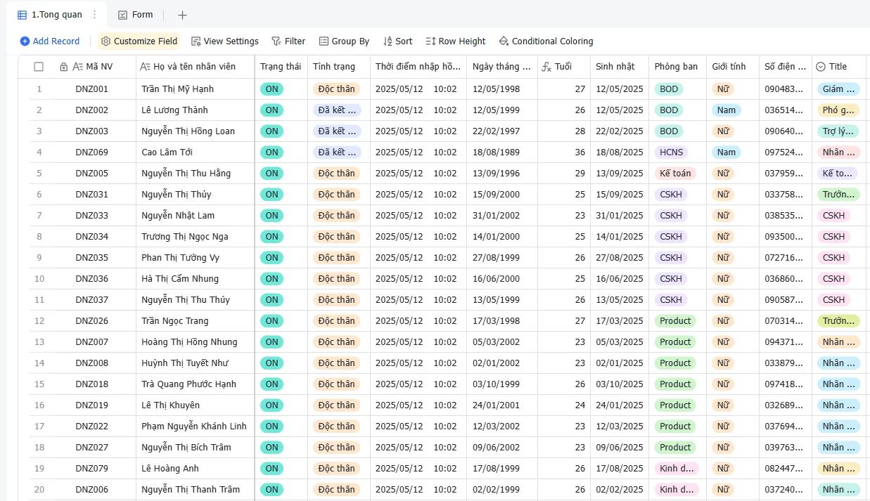Open the Form view tab
870x501 pixels.
tap(135, 15)
